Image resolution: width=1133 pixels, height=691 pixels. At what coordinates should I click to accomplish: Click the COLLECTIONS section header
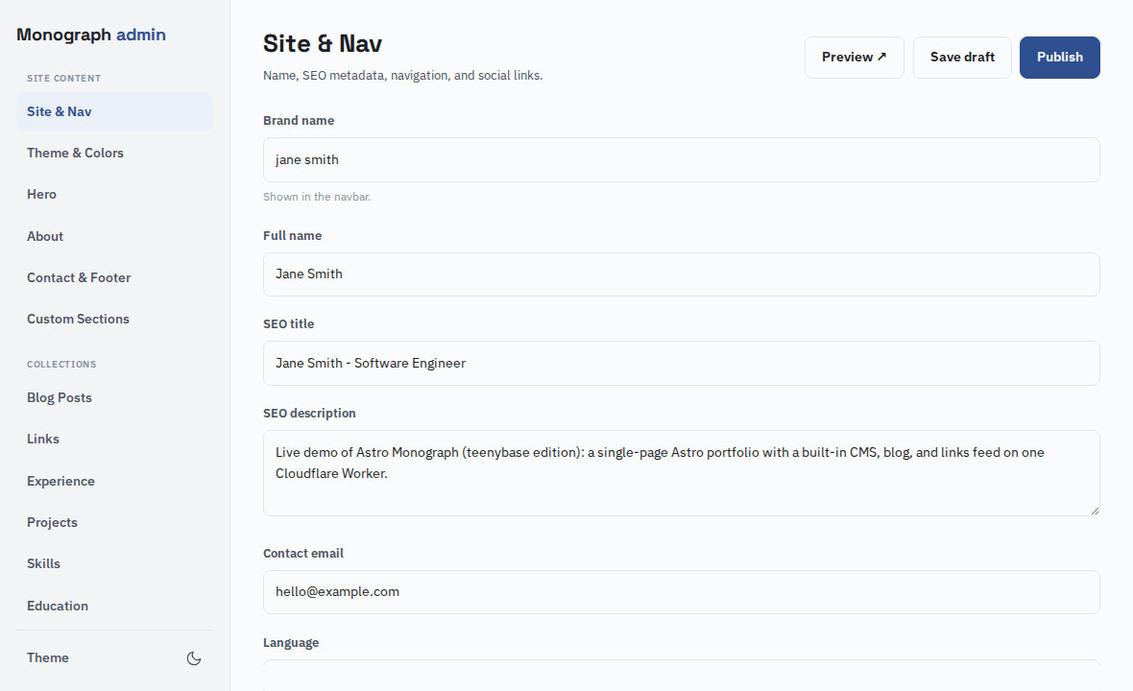point(61,364)
